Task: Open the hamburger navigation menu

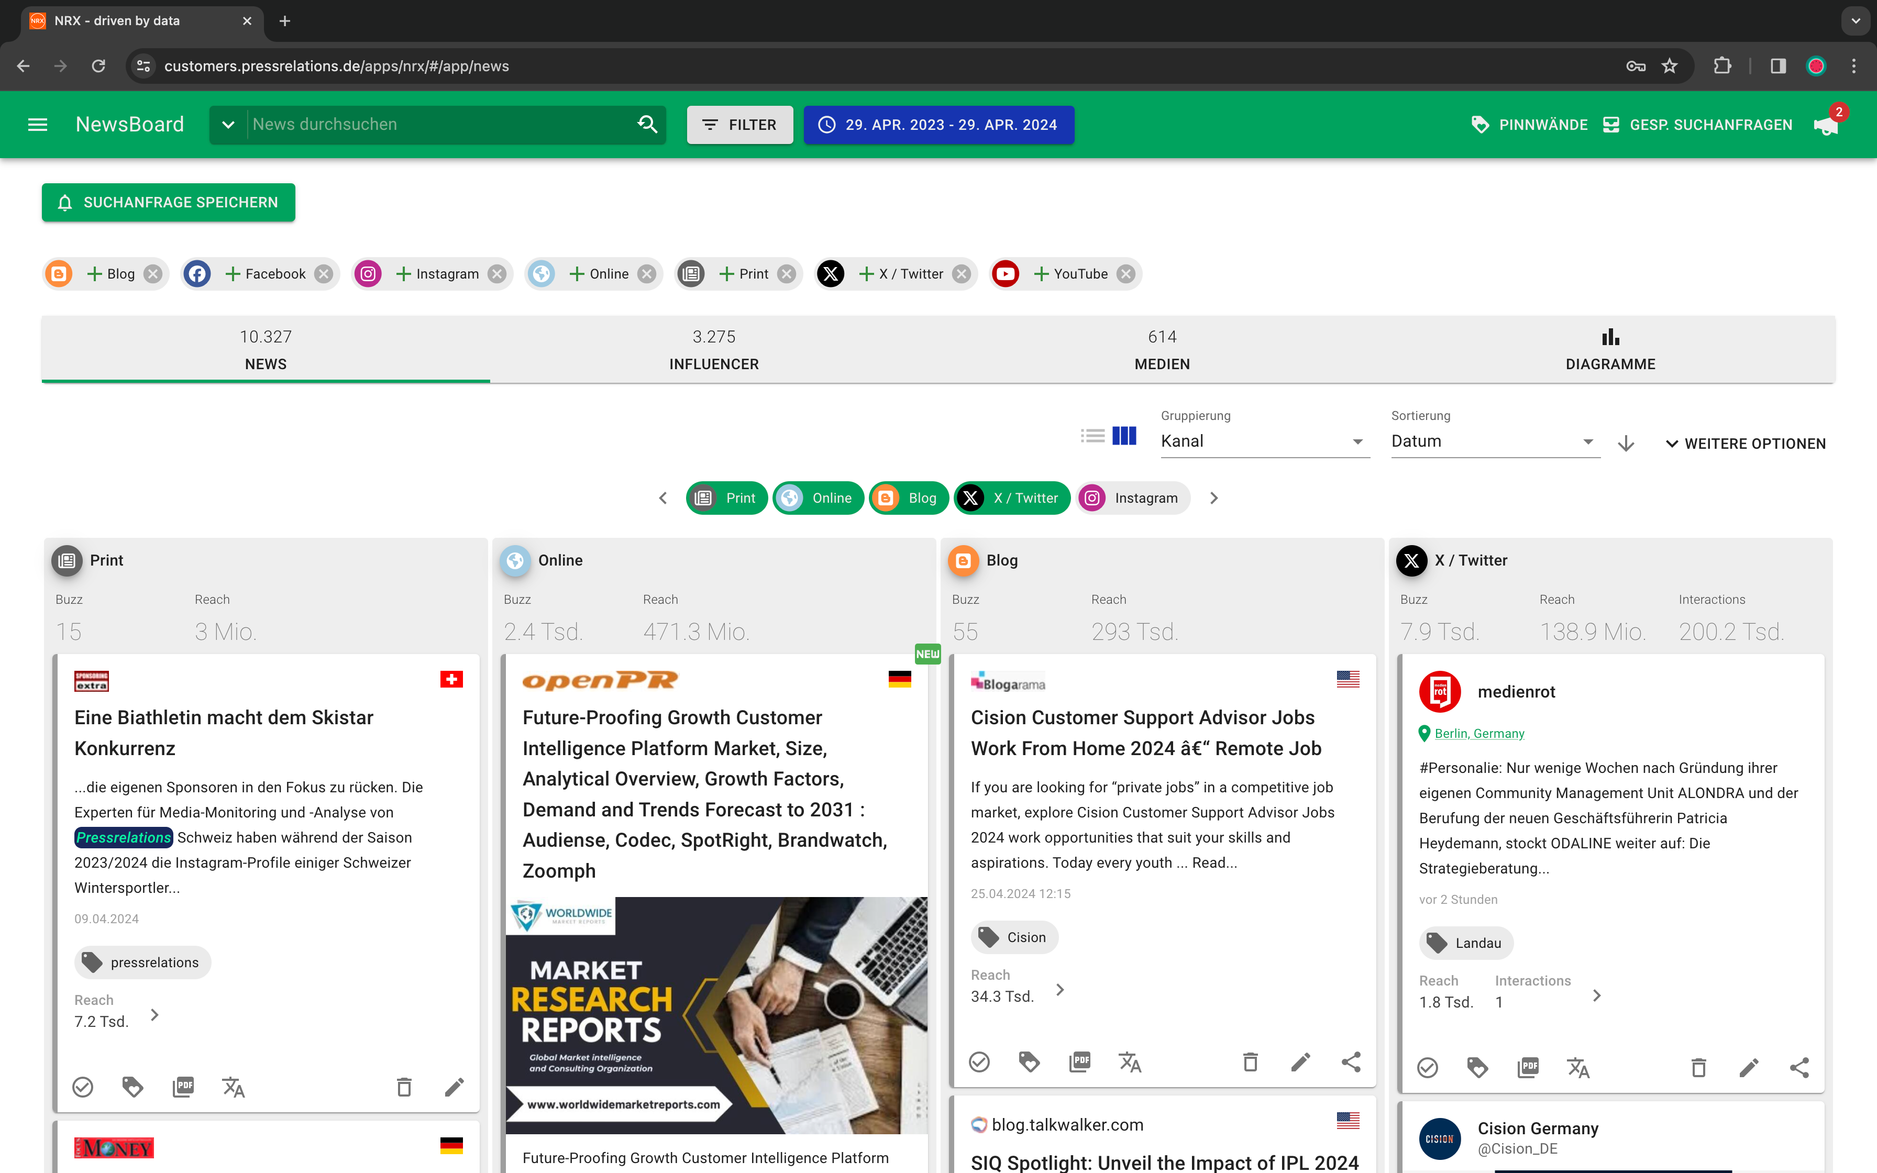Action: (x=37, y=124)
